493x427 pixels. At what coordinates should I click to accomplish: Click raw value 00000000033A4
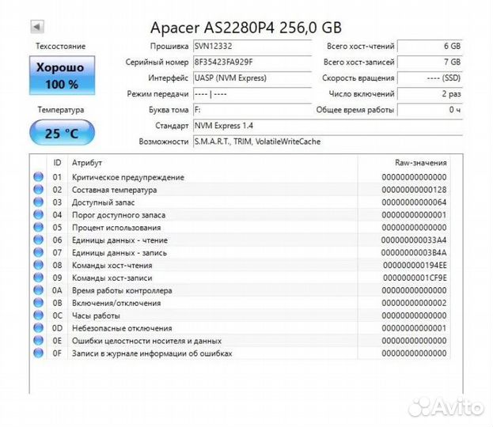(414, 240)
